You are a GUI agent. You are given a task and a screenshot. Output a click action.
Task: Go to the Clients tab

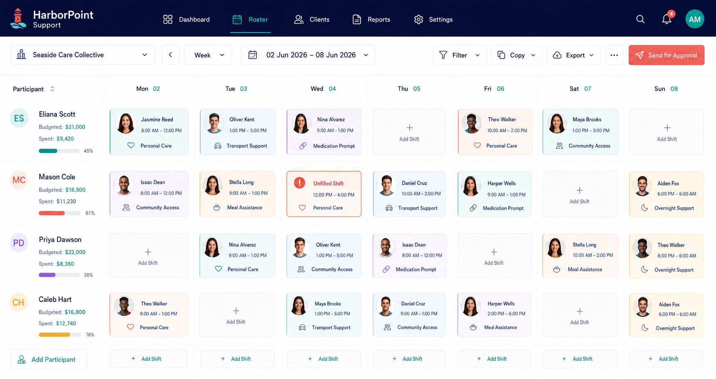(x=312, y=20)
